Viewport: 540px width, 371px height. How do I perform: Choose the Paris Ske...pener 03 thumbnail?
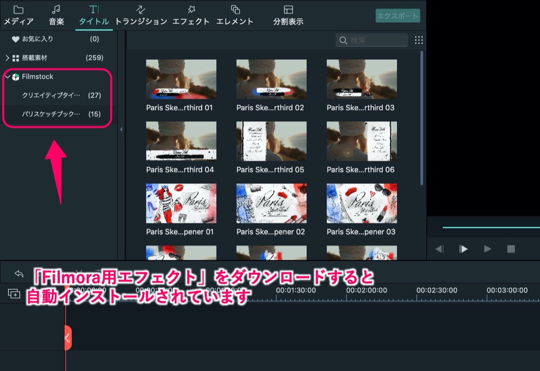(362, 203)
